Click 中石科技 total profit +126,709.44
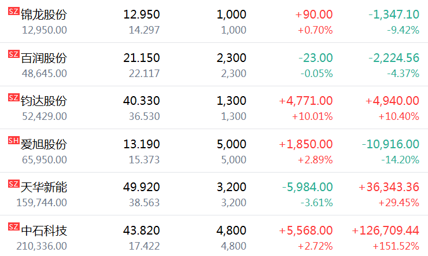Viewport: 428px width, 256px height. [x=385, y=231]
